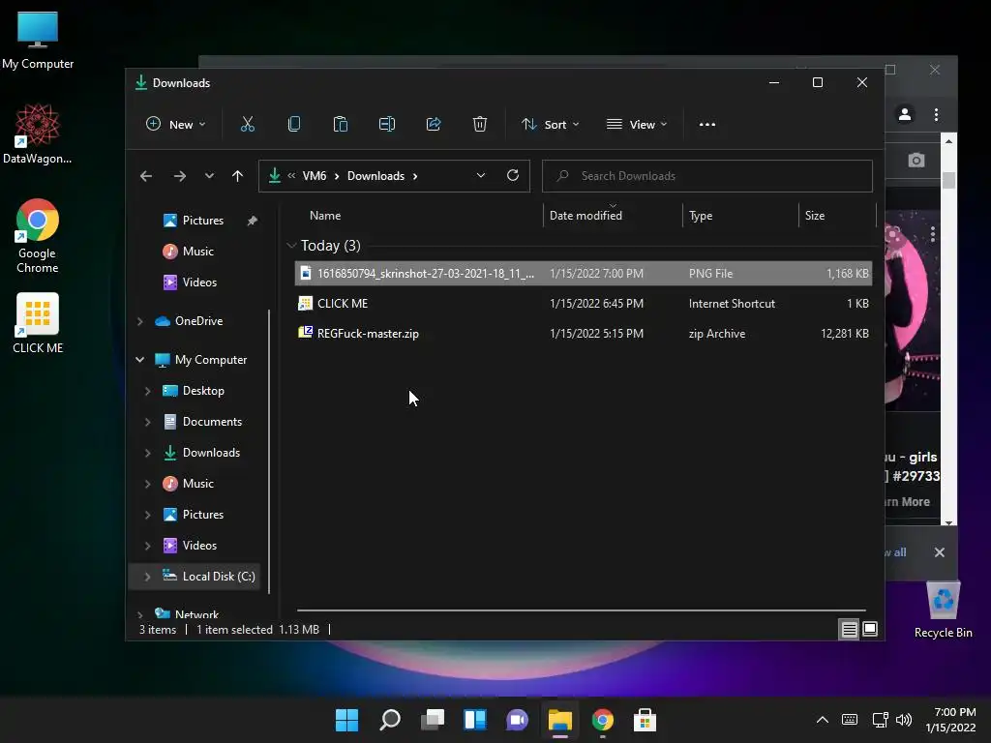Open the Sort dropdown menu

click(x=550, y=125)
